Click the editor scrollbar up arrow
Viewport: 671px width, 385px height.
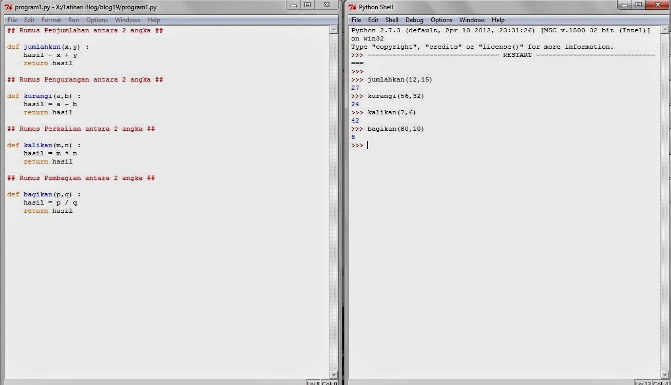[335, 30]
